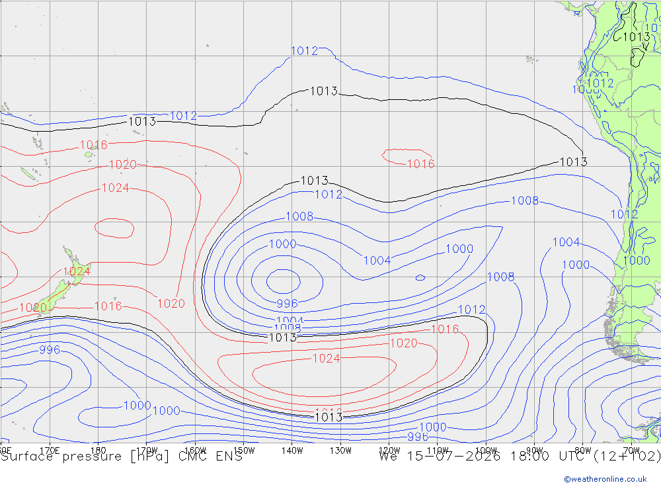Viewport: 661px width, 485px height.
Task: Click the 1020 label inside the southern high
Action: pyautogui.click(x=403, y=343)
